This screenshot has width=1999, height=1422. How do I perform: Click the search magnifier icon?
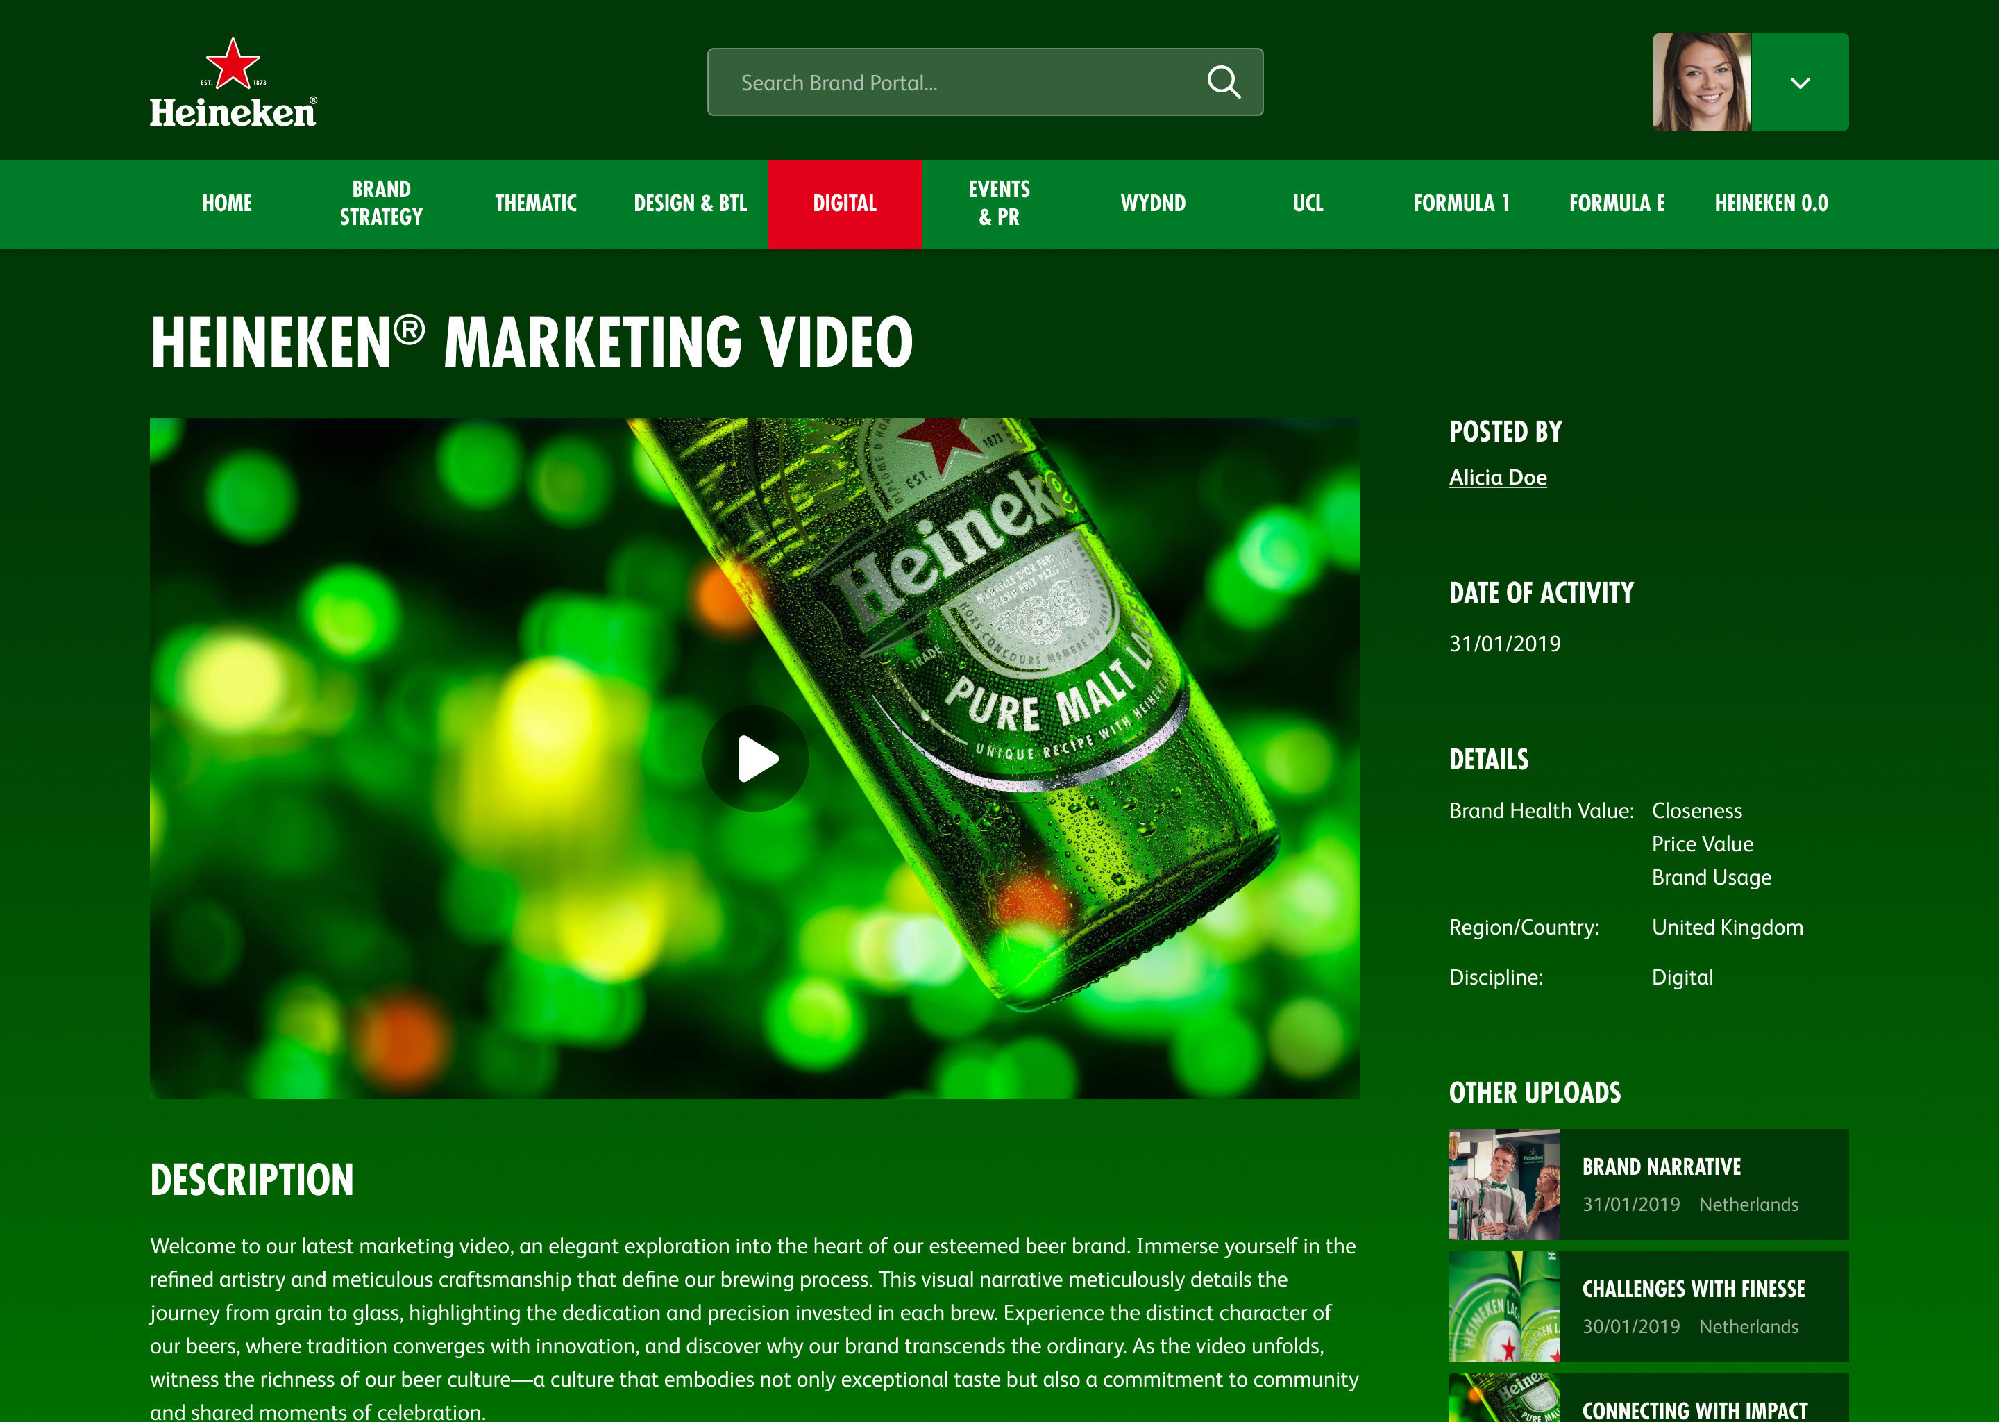click(x=1224, y=81)
